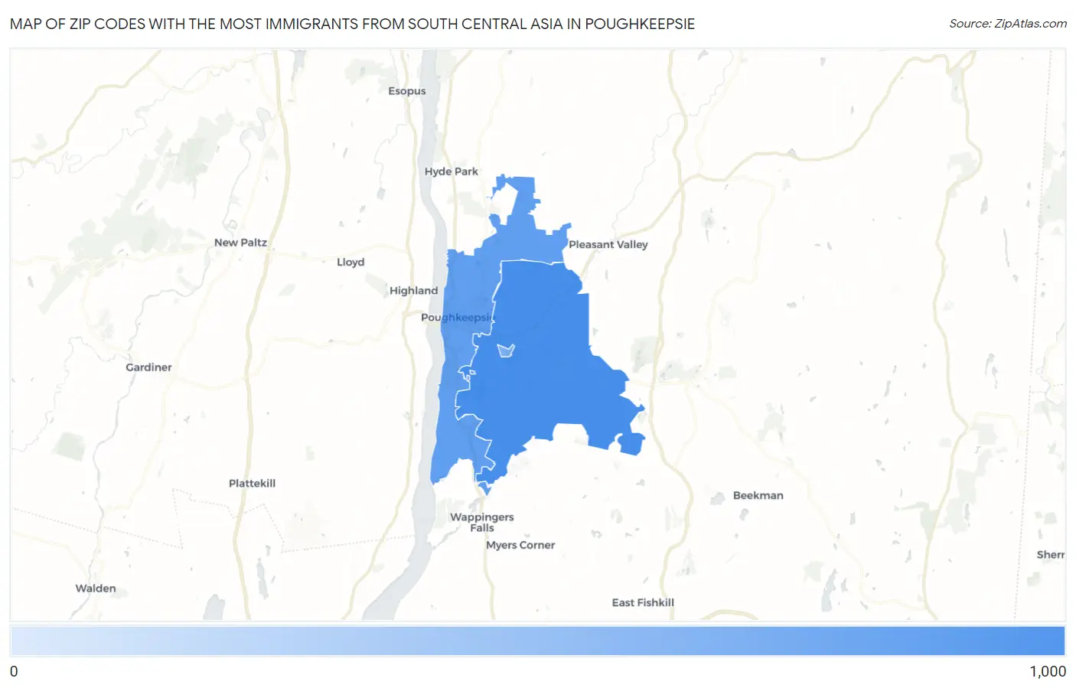Click the Source: ZipAtlas.com attribution
The width and height of the screenshot is (1076, 688).
[1008, 24]
